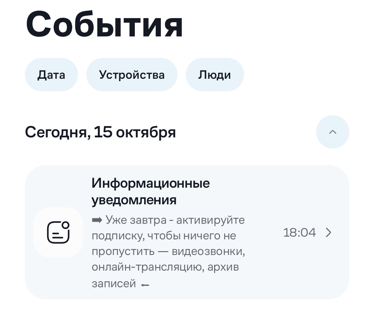Viewport: 374px width, 315px height.
Task: Tap the right arrow emoji before 'Уже завтра'
Action: 97,220
